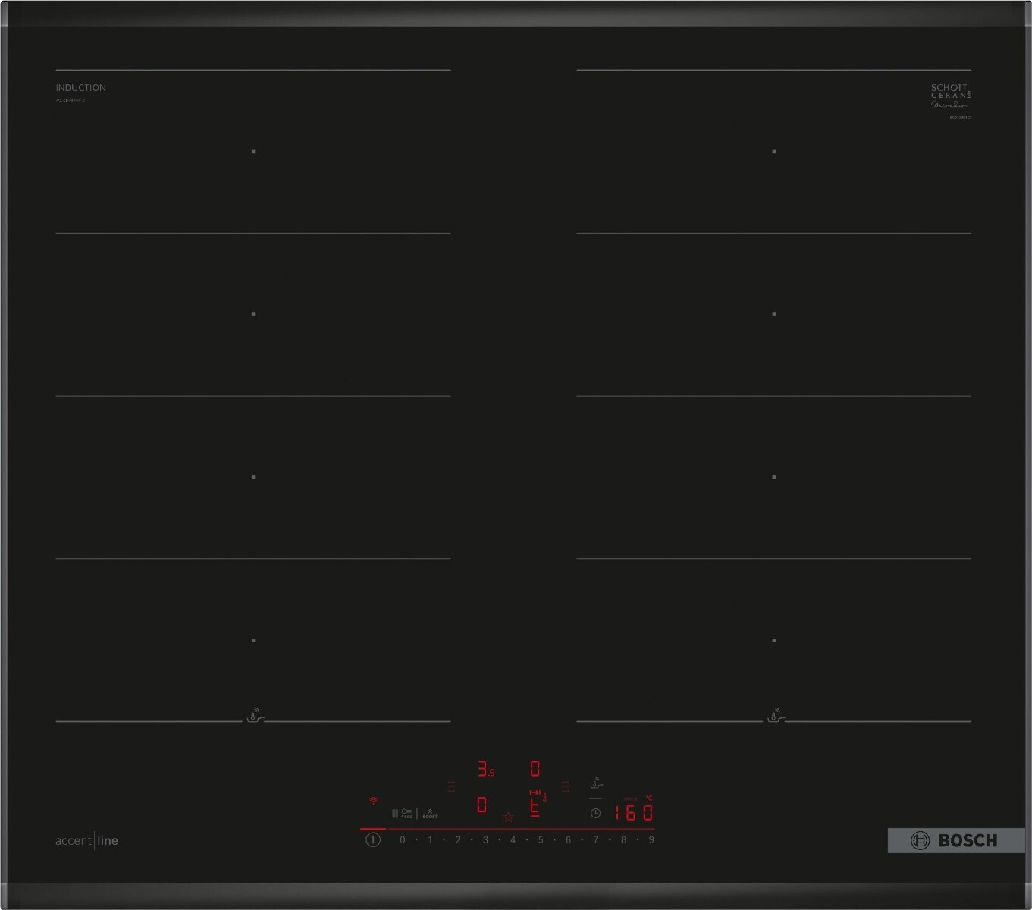Tap the left flex zone three-bar symbol
The height and width of the screenshot is (910, 1032).
click(452, 787)
